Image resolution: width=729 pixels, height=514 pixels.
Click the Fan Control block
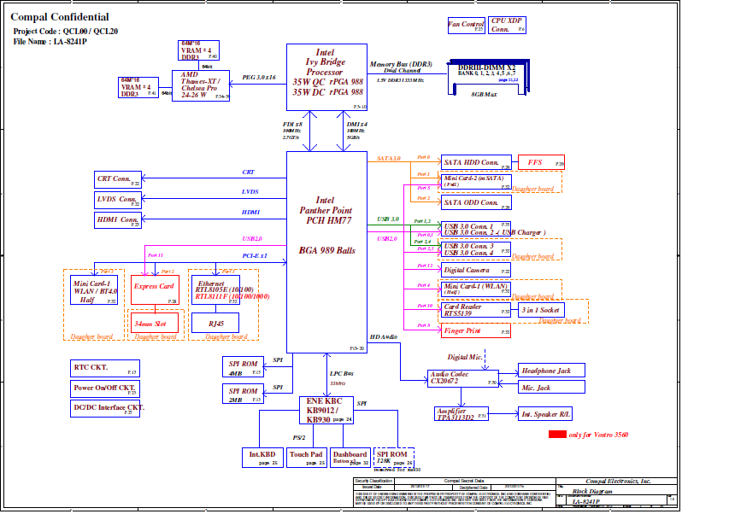point(467,25)
